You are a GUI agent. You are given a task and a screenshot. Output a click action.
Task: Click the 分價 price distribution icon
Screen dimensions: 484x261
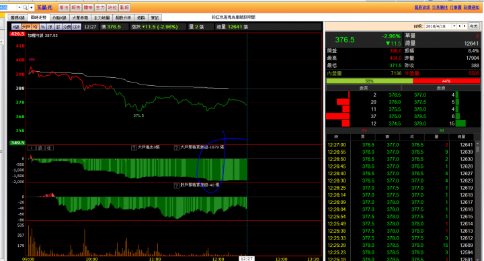pyautogui.click(x=67, y=27)
